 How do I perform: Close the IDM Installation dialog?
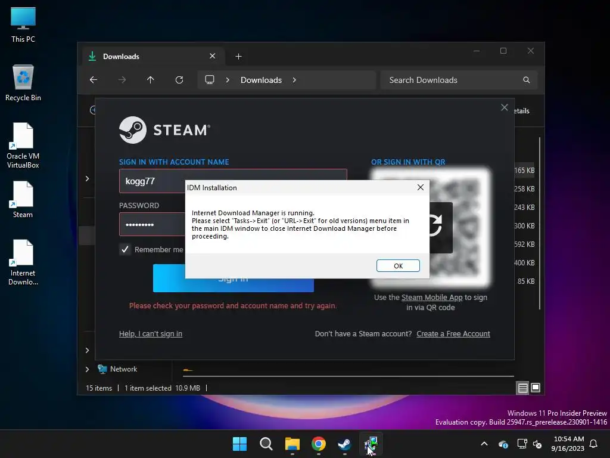[420, 187]
